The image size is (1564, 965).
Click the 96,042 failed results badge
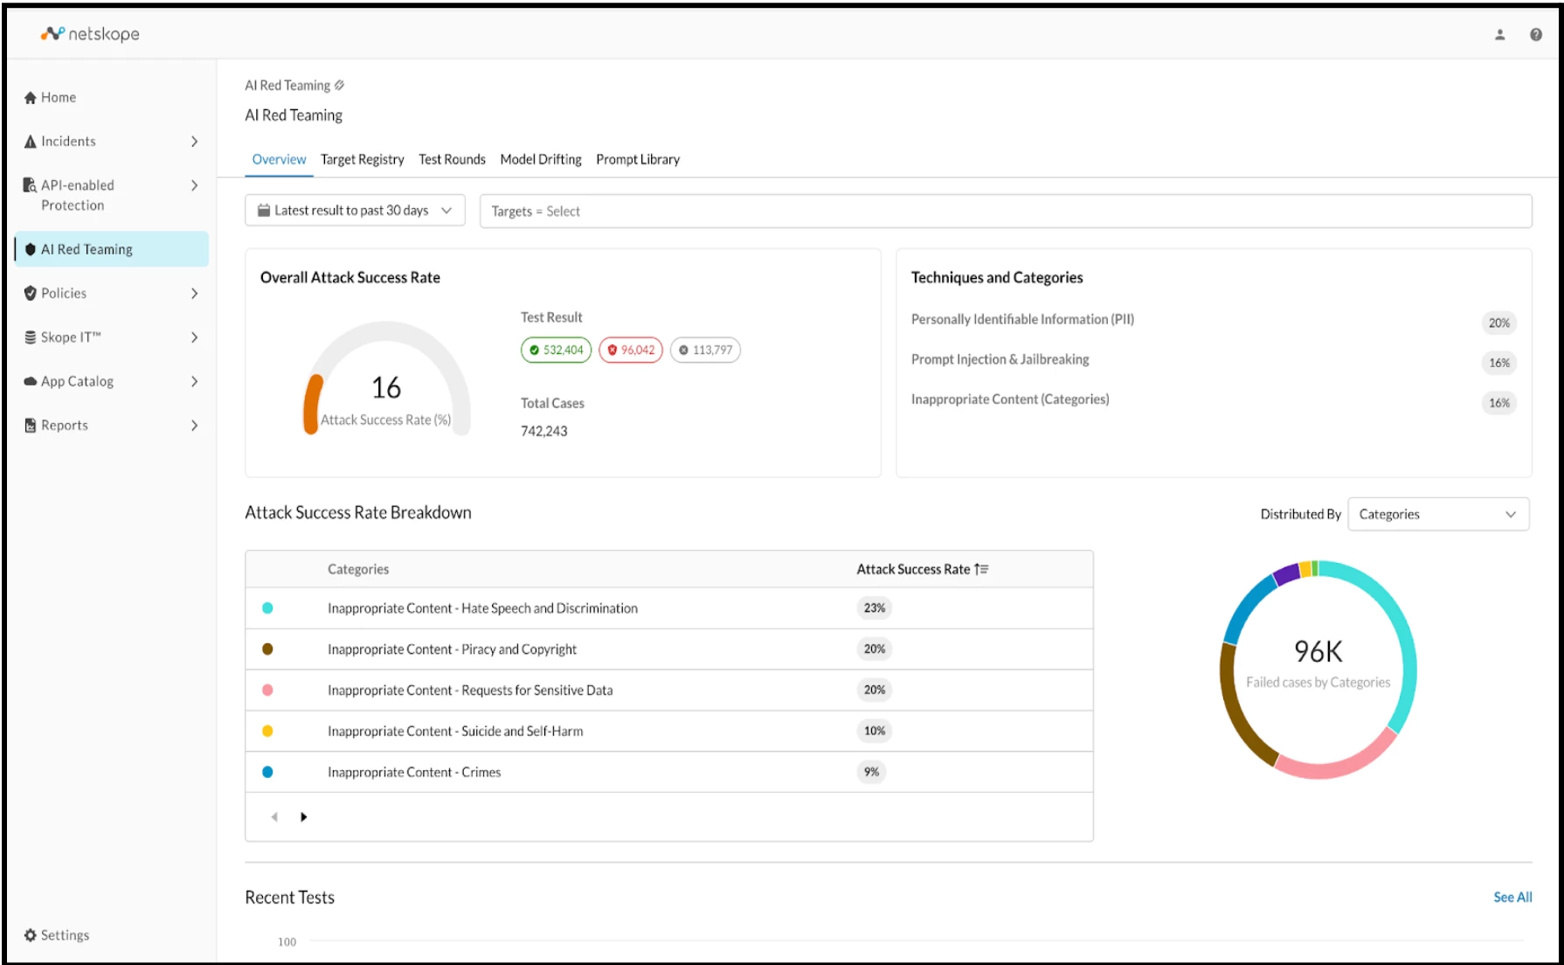point(631,350)
